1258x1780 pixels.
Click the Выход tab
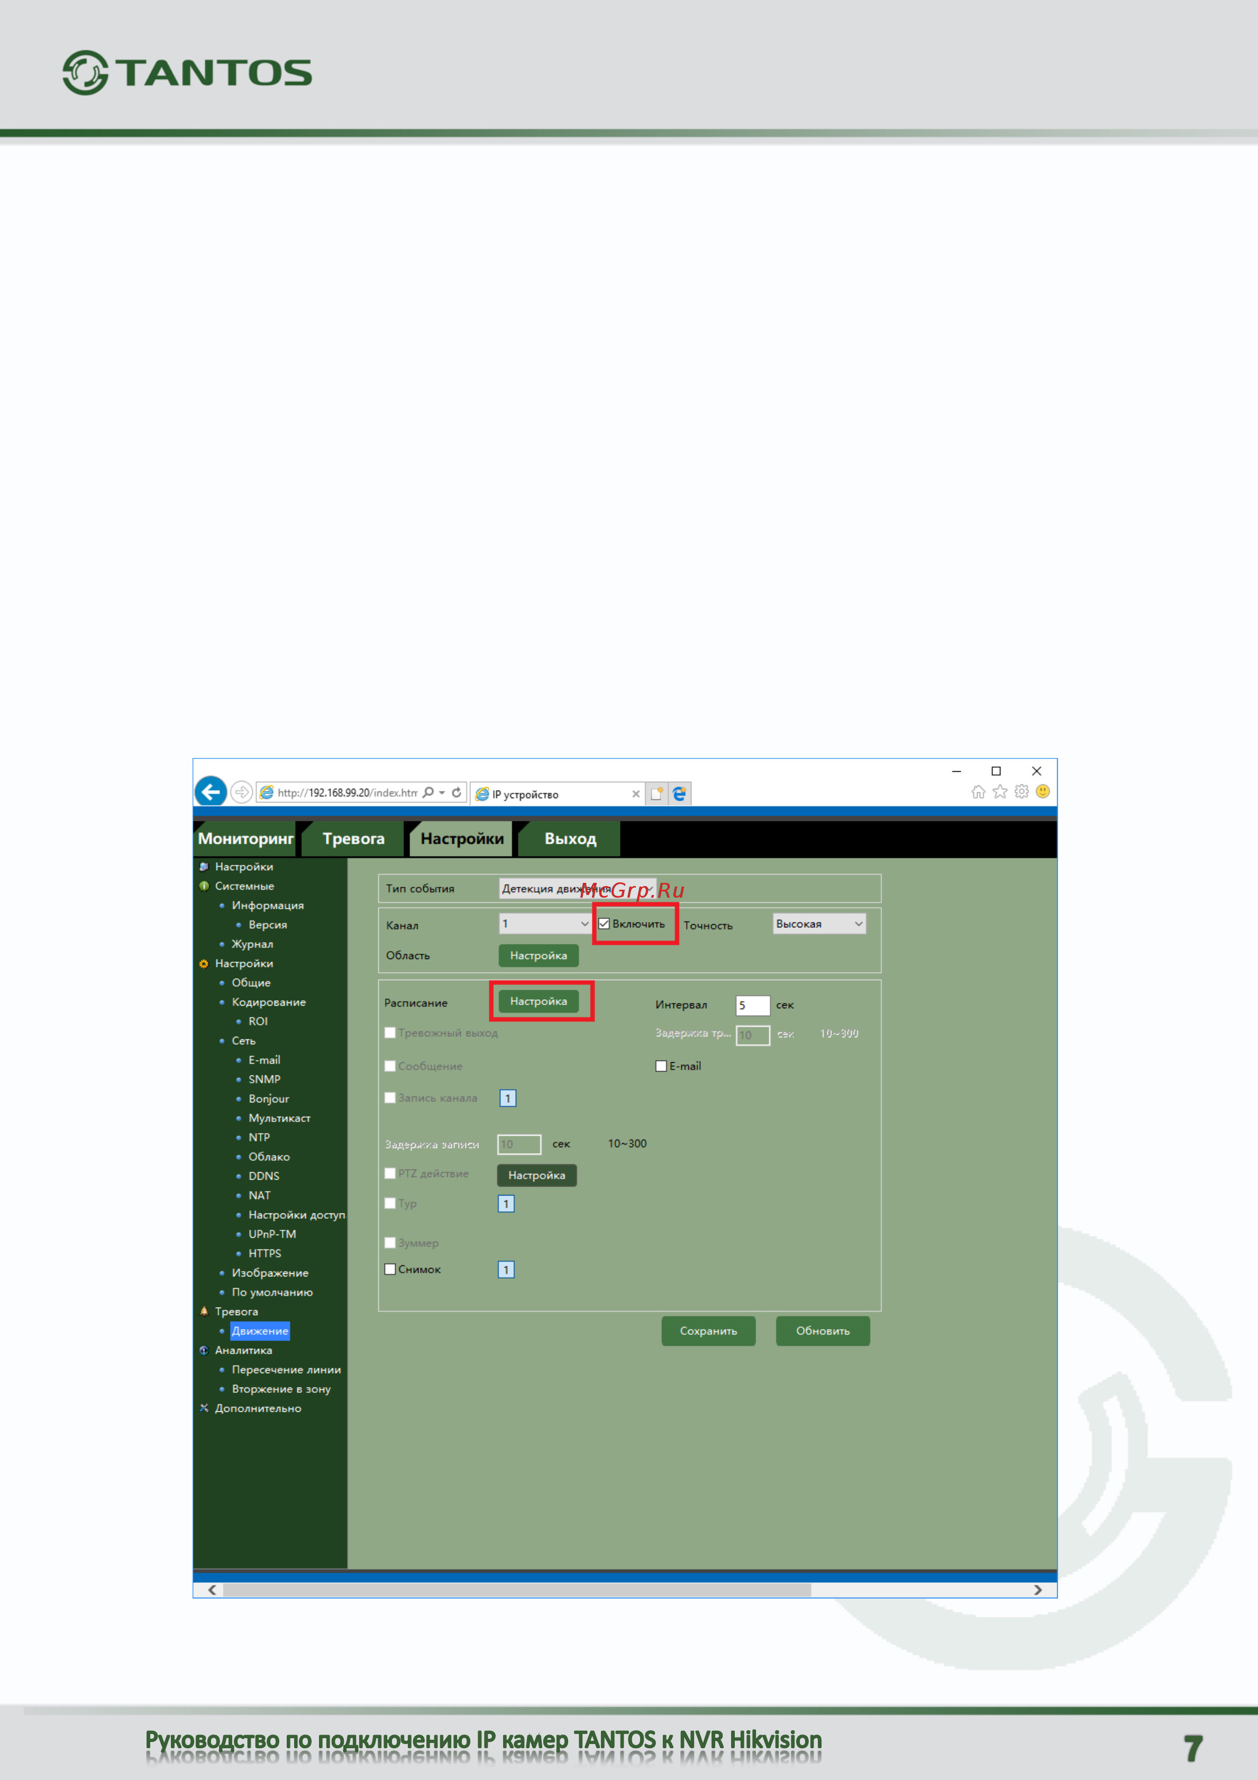[570, 839]
